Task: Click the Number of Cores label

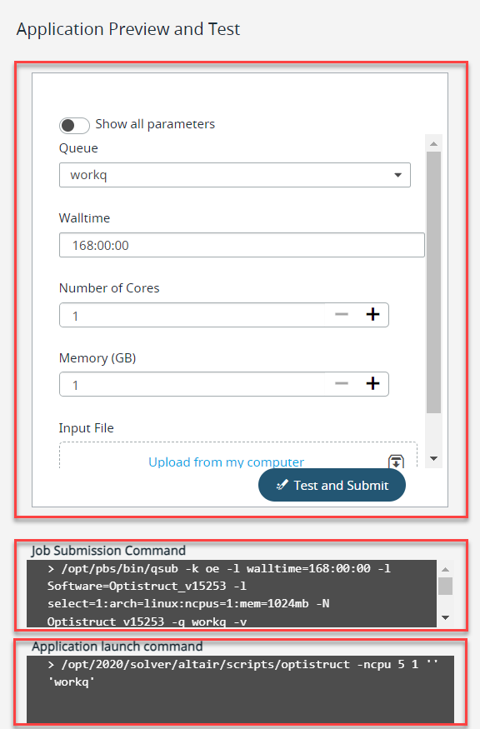Action: tap(109, 288)
